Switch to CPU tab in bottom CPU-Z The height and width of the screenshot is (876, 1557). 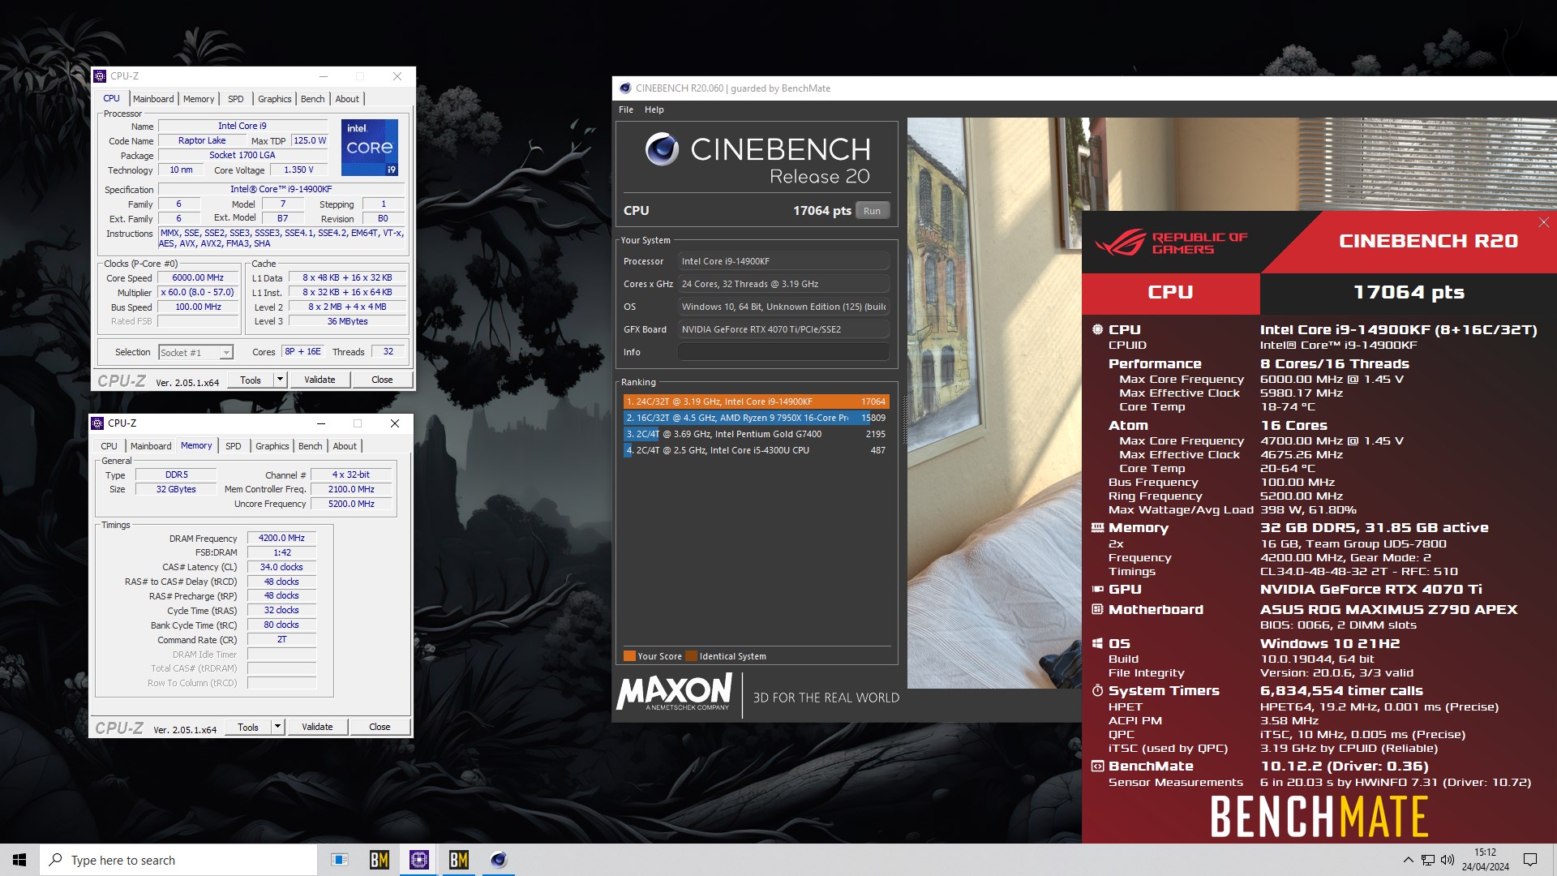click(109, 446)
